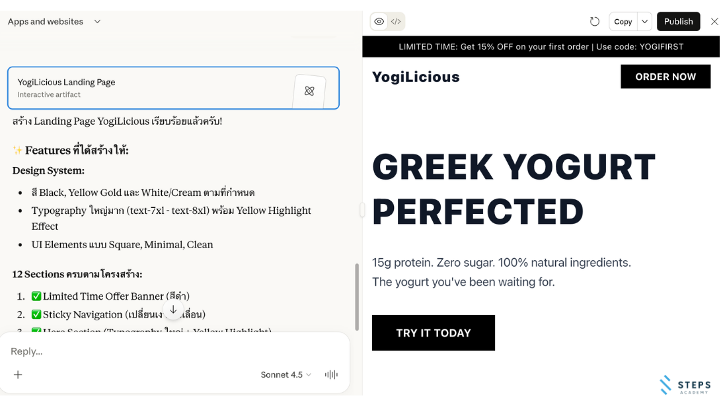Click the chat scrollbar thumb
This screenshot has height=406, width=723.
(x=357, y=297)
